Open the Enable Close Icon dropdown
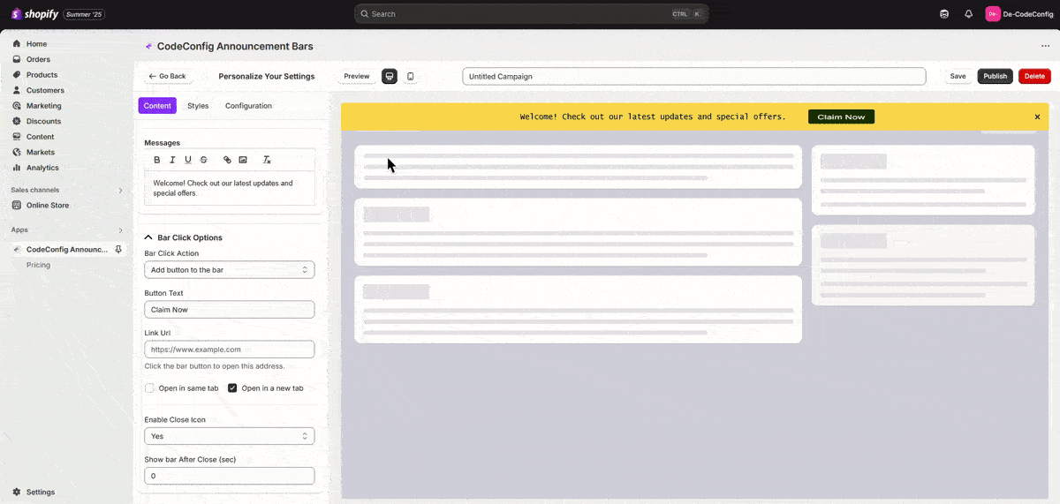The image size is (1060, 504). 230,436
